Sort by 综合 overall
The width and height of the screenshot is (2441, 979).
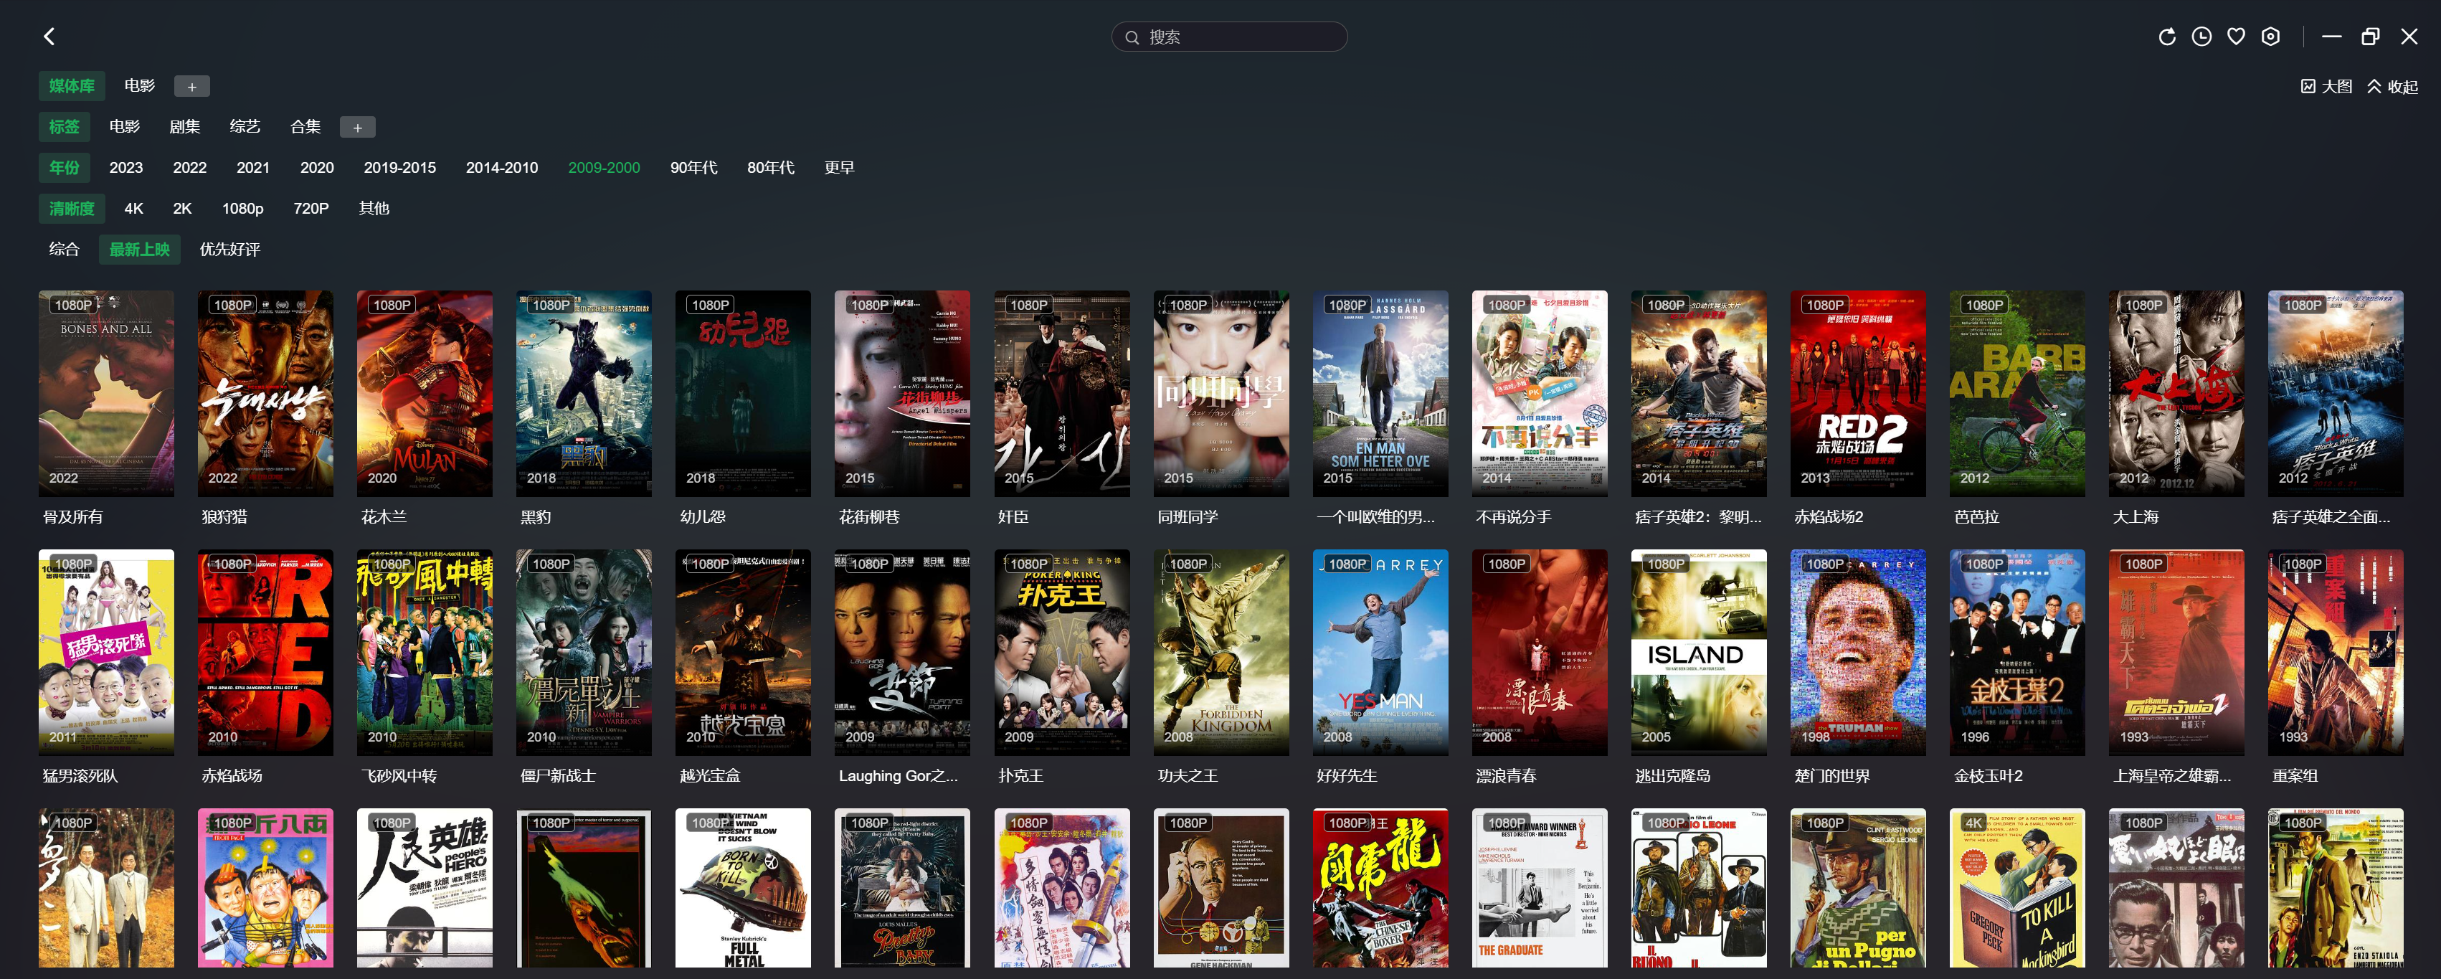coord(65,250)
